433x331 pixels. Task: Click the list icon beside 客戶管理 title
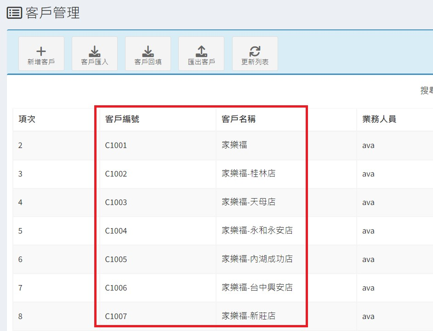14,13
